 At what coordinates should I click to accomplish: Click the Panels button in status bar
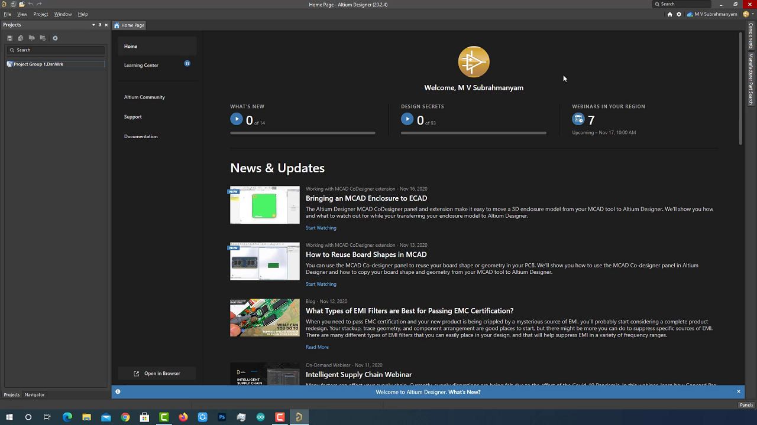click(746, 405)
